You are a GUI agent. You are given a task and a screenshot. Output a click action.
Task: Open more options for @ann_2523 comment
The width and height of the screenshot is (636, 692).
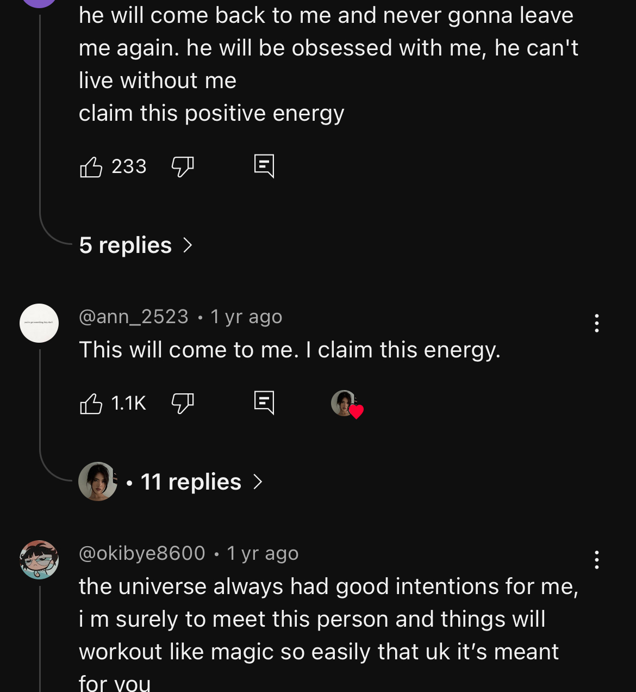click(597, 323)
